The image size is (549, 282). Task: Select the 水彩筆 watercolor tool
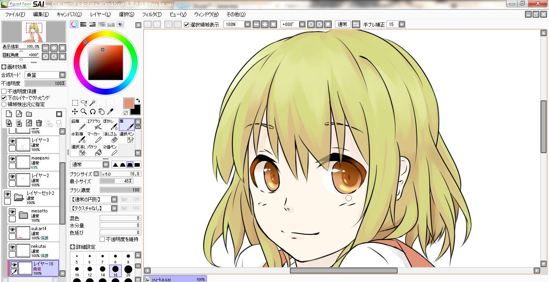coord(78,137)
